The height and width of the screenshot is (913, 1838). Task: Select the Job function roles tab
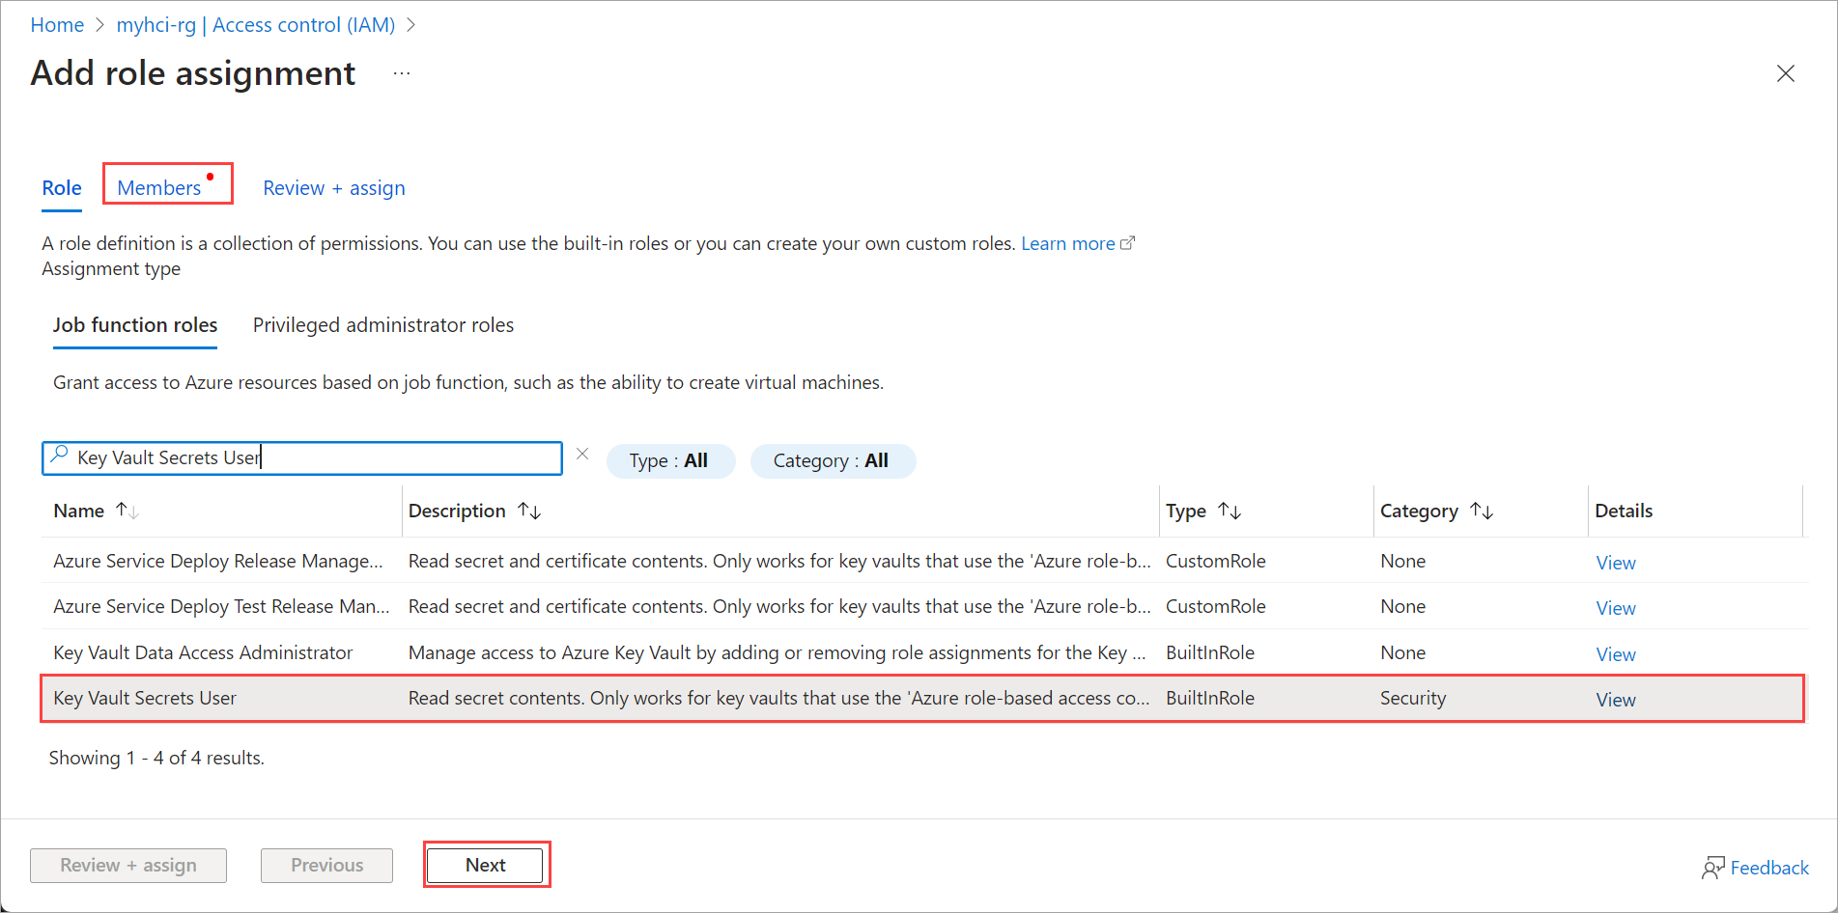(x=135, y=325)
